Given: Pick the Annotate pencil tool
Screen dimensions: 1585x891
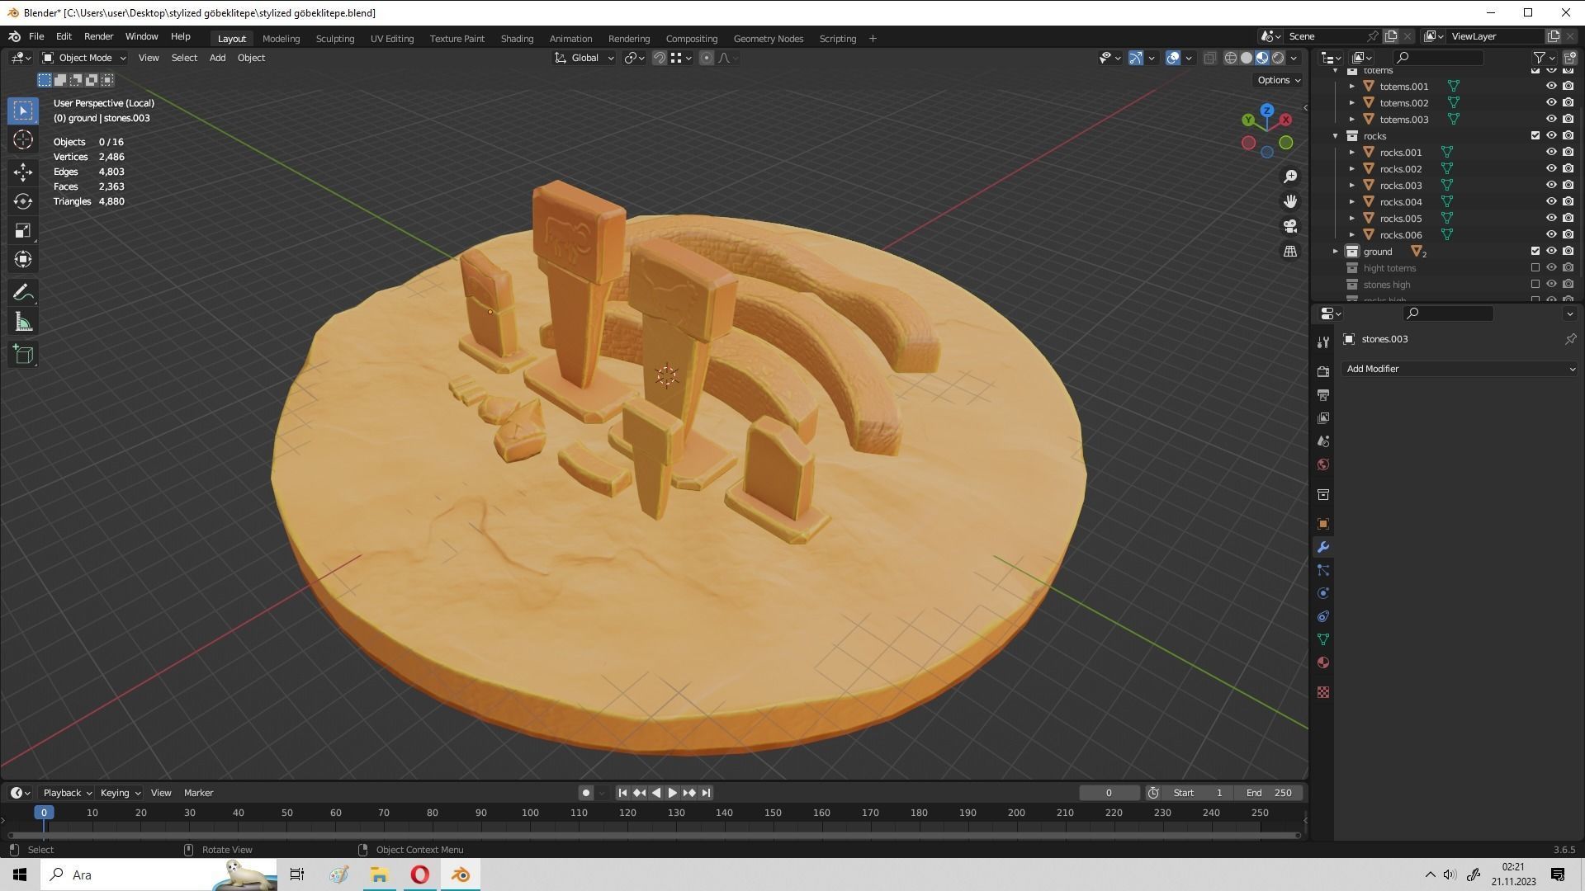Looking at the screenshot, I should point(23,293).
